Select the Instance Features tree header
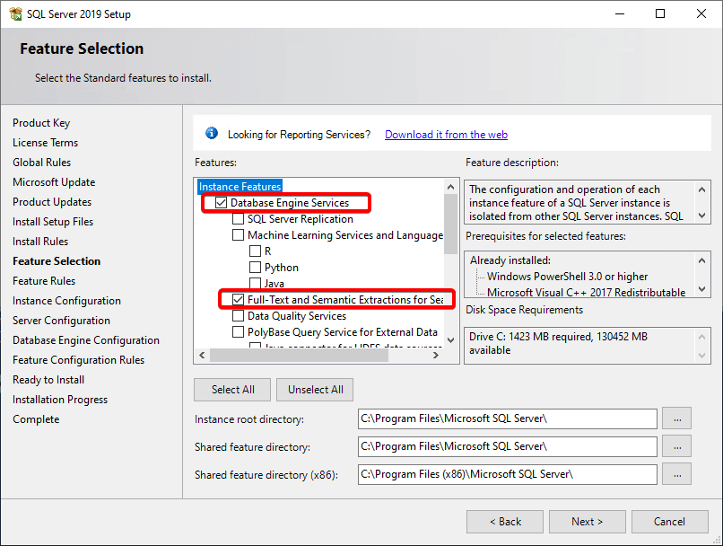The height and width of the screenshot is (546, 723). point(240,187)
